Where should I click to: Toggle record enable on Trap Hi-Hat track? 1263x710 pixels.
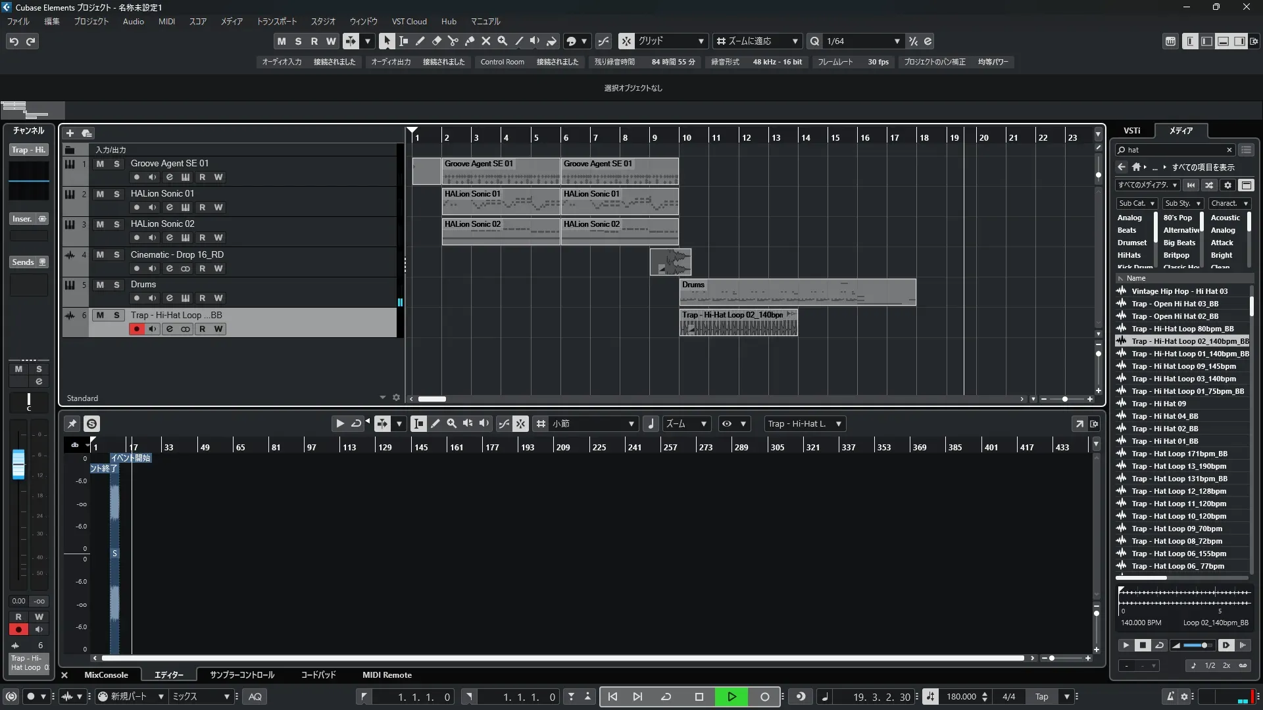click(x=137, y=329)
